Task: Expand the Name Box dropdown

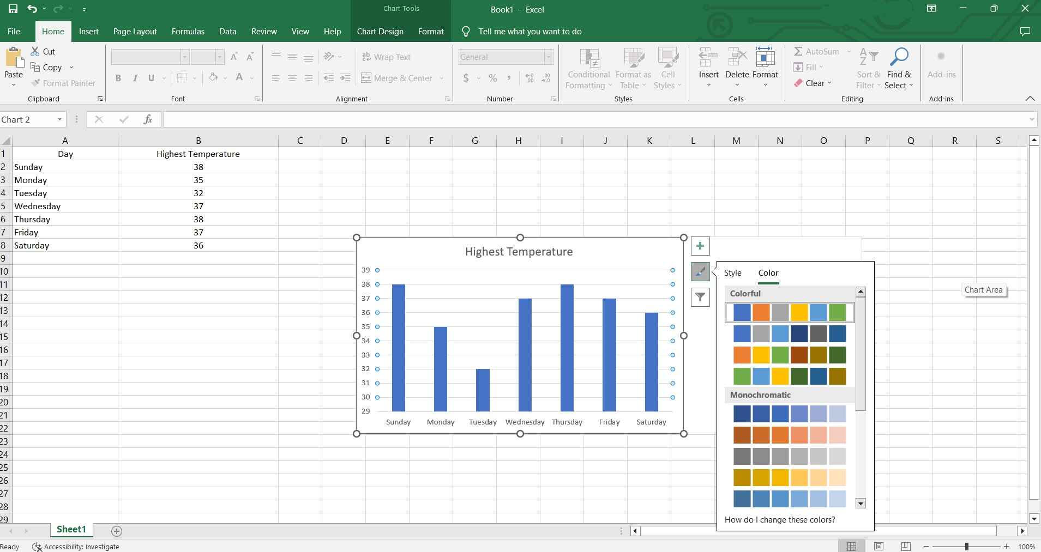Action: (59, 119)
